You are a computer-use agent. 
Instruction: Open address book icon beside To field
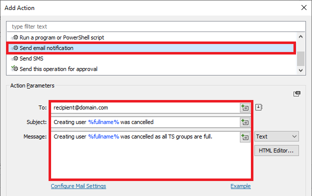tap(259, 107)
